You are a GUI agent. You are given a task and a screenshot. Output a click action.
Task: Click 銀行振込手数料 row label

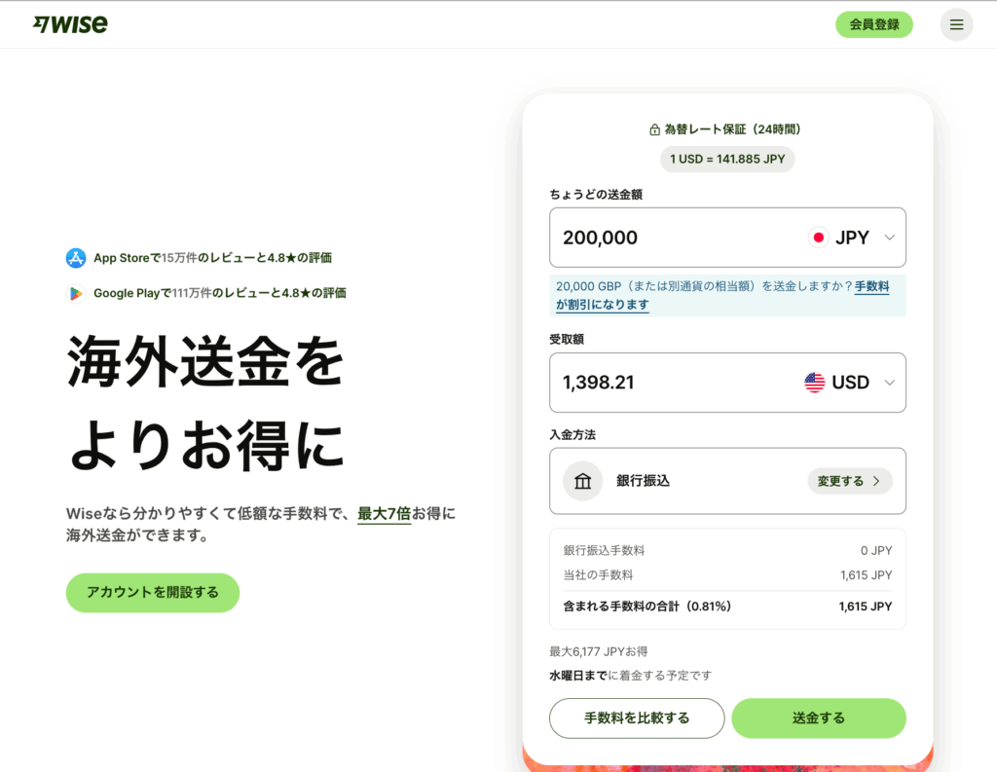coord(604,550)
